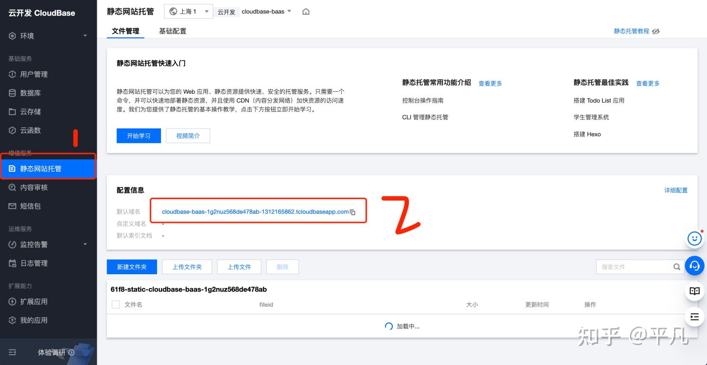
Task: Open the 搭建 Hexo link
Action: tap(587, 134)
